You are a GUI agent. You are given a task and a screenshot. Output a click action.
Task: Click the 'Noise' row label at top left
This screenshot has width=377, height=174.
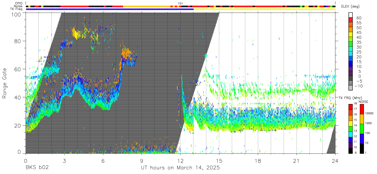click(19, 6)
